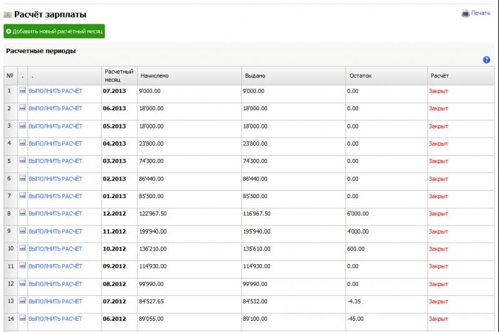Click ВЫПОЛНИТЬ РАСЧЁТ for month 06.2013
499x332 pixels.
click(56, 108)
